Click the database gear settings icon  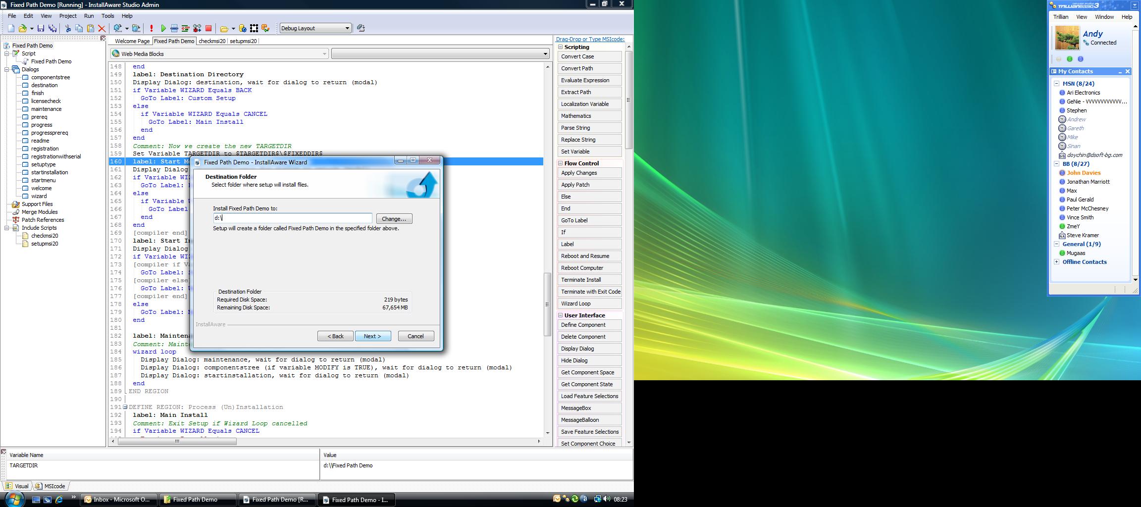click(x=243, y=28)
